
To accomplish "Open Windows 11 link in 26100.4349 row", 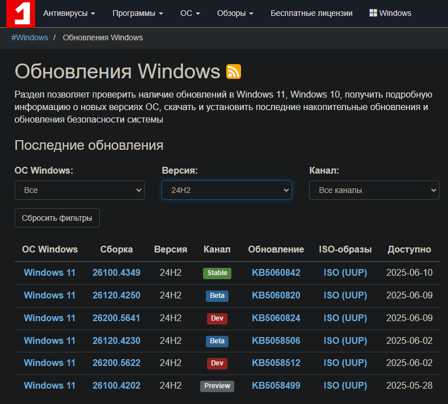I will click(50, 273).
